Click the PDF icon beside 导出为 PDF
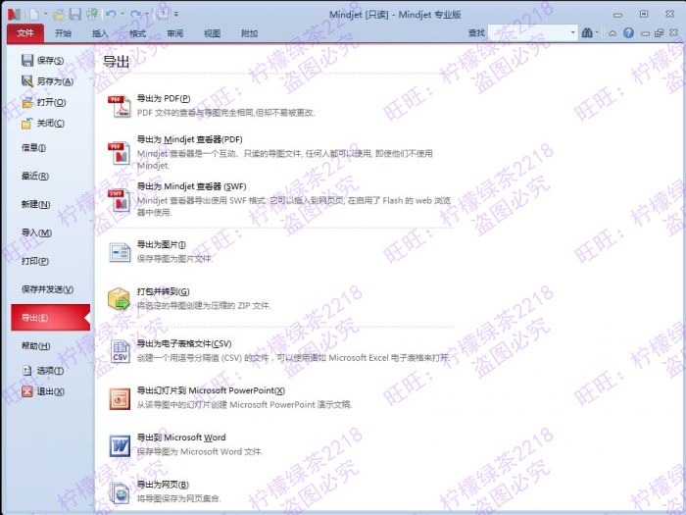 point(119,106)
